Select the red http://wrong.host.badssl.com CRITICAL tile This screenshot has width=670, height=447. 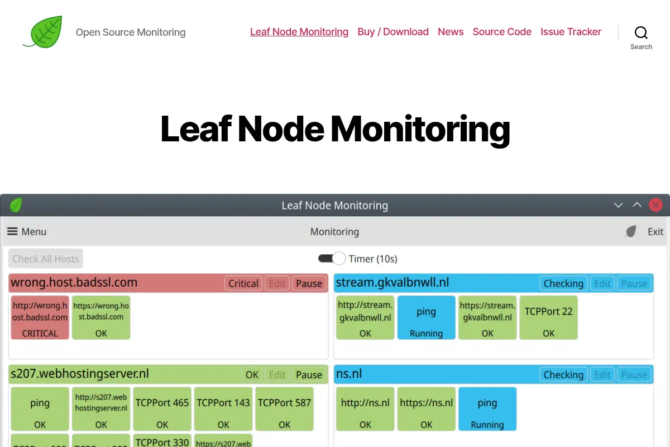pos(40,317)
